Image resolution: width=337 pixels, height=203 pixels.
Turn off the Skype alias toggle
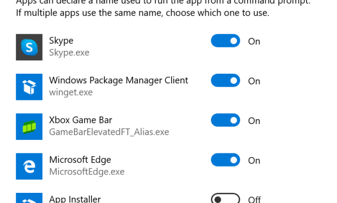[225, 41]
